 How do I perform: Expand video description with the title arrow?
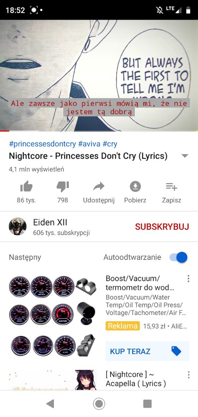pyautogui.click(x=185, y=156)
